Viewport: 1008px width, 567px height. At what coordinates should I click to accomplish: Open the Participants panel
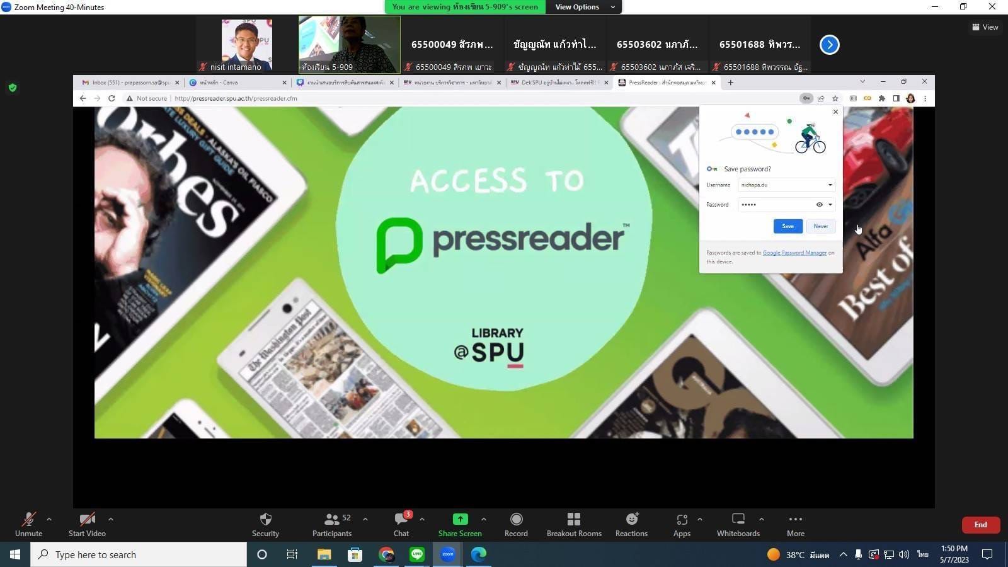coord(331,520)
